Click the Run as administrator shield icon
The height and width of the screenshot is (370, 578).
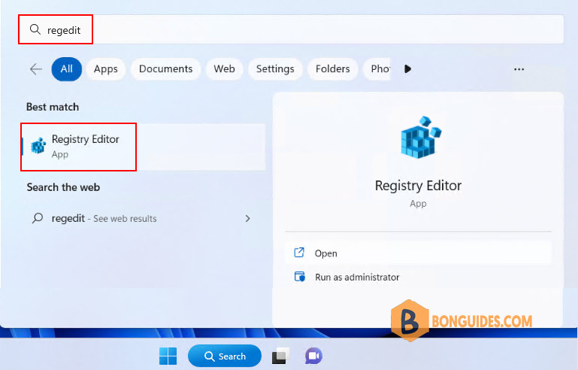pyautogui.click(x=299, y=277)
